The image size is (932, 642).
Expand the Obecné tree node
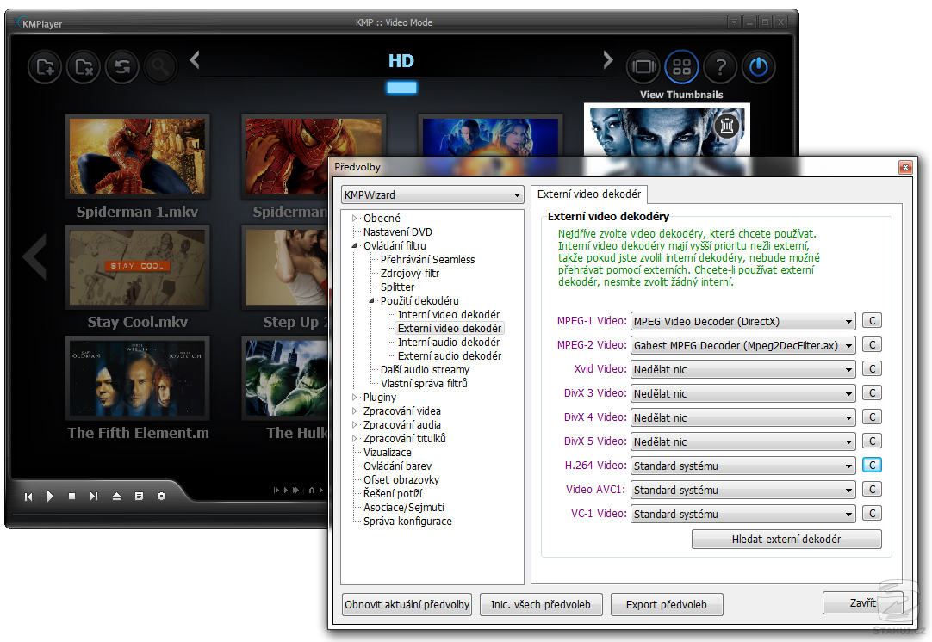[354, 218]
